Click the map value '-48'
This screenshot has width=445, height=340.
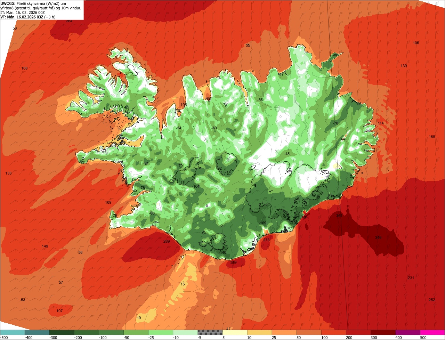286,154
